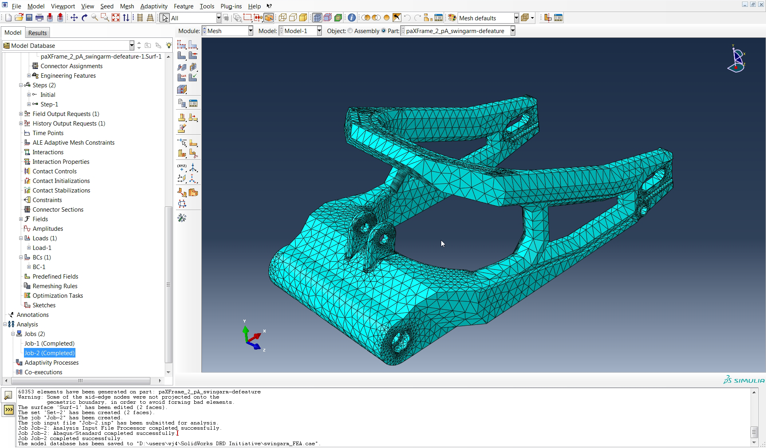Toggle mesh visibility on native geometry

click(x=317, y=18)
